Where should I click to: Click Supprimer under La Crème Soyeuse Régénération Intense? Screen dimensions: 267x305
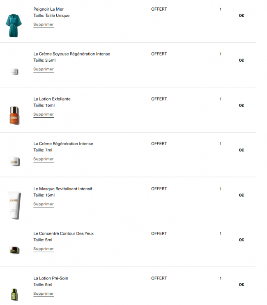[44, 69]
